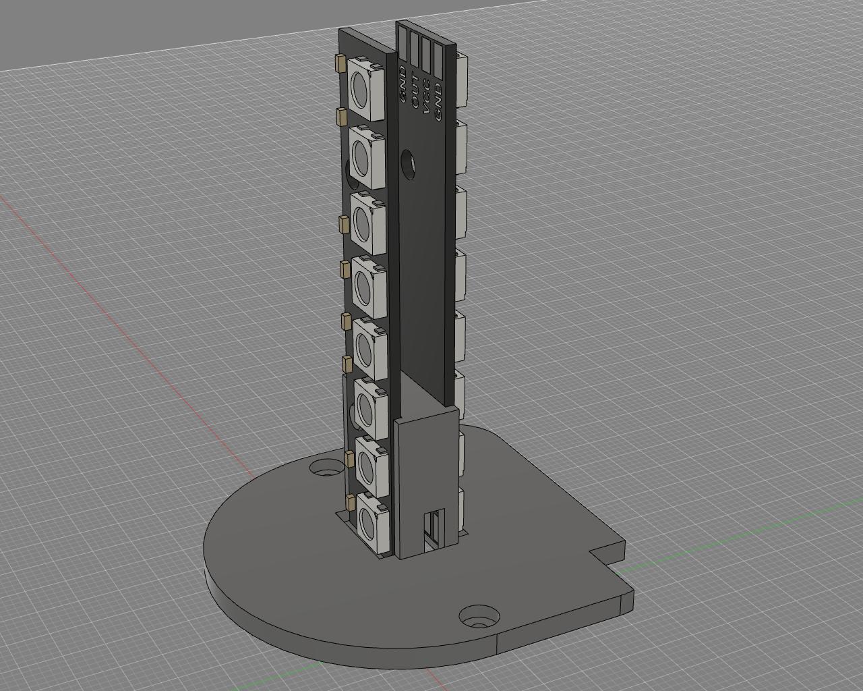Select the GND label next to OUT
This screenshot has height=691, width=863.
tap(403, 84)
